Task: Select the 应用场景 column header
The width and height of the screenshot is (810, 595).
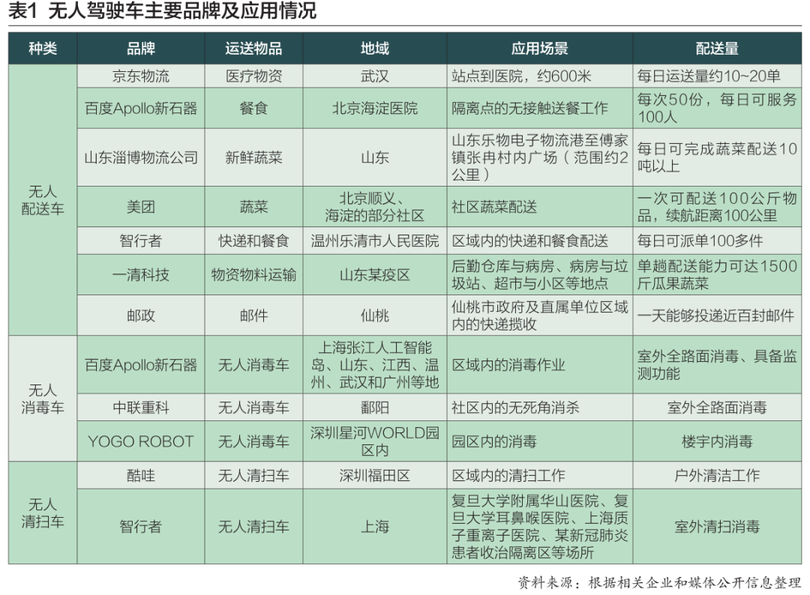Action: point(539,49)
